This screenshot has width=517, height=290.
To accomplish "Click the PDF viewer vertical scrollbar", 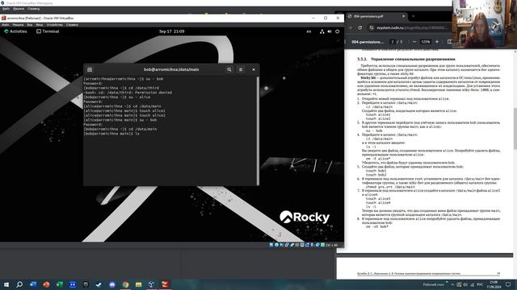I will point(515,128).
